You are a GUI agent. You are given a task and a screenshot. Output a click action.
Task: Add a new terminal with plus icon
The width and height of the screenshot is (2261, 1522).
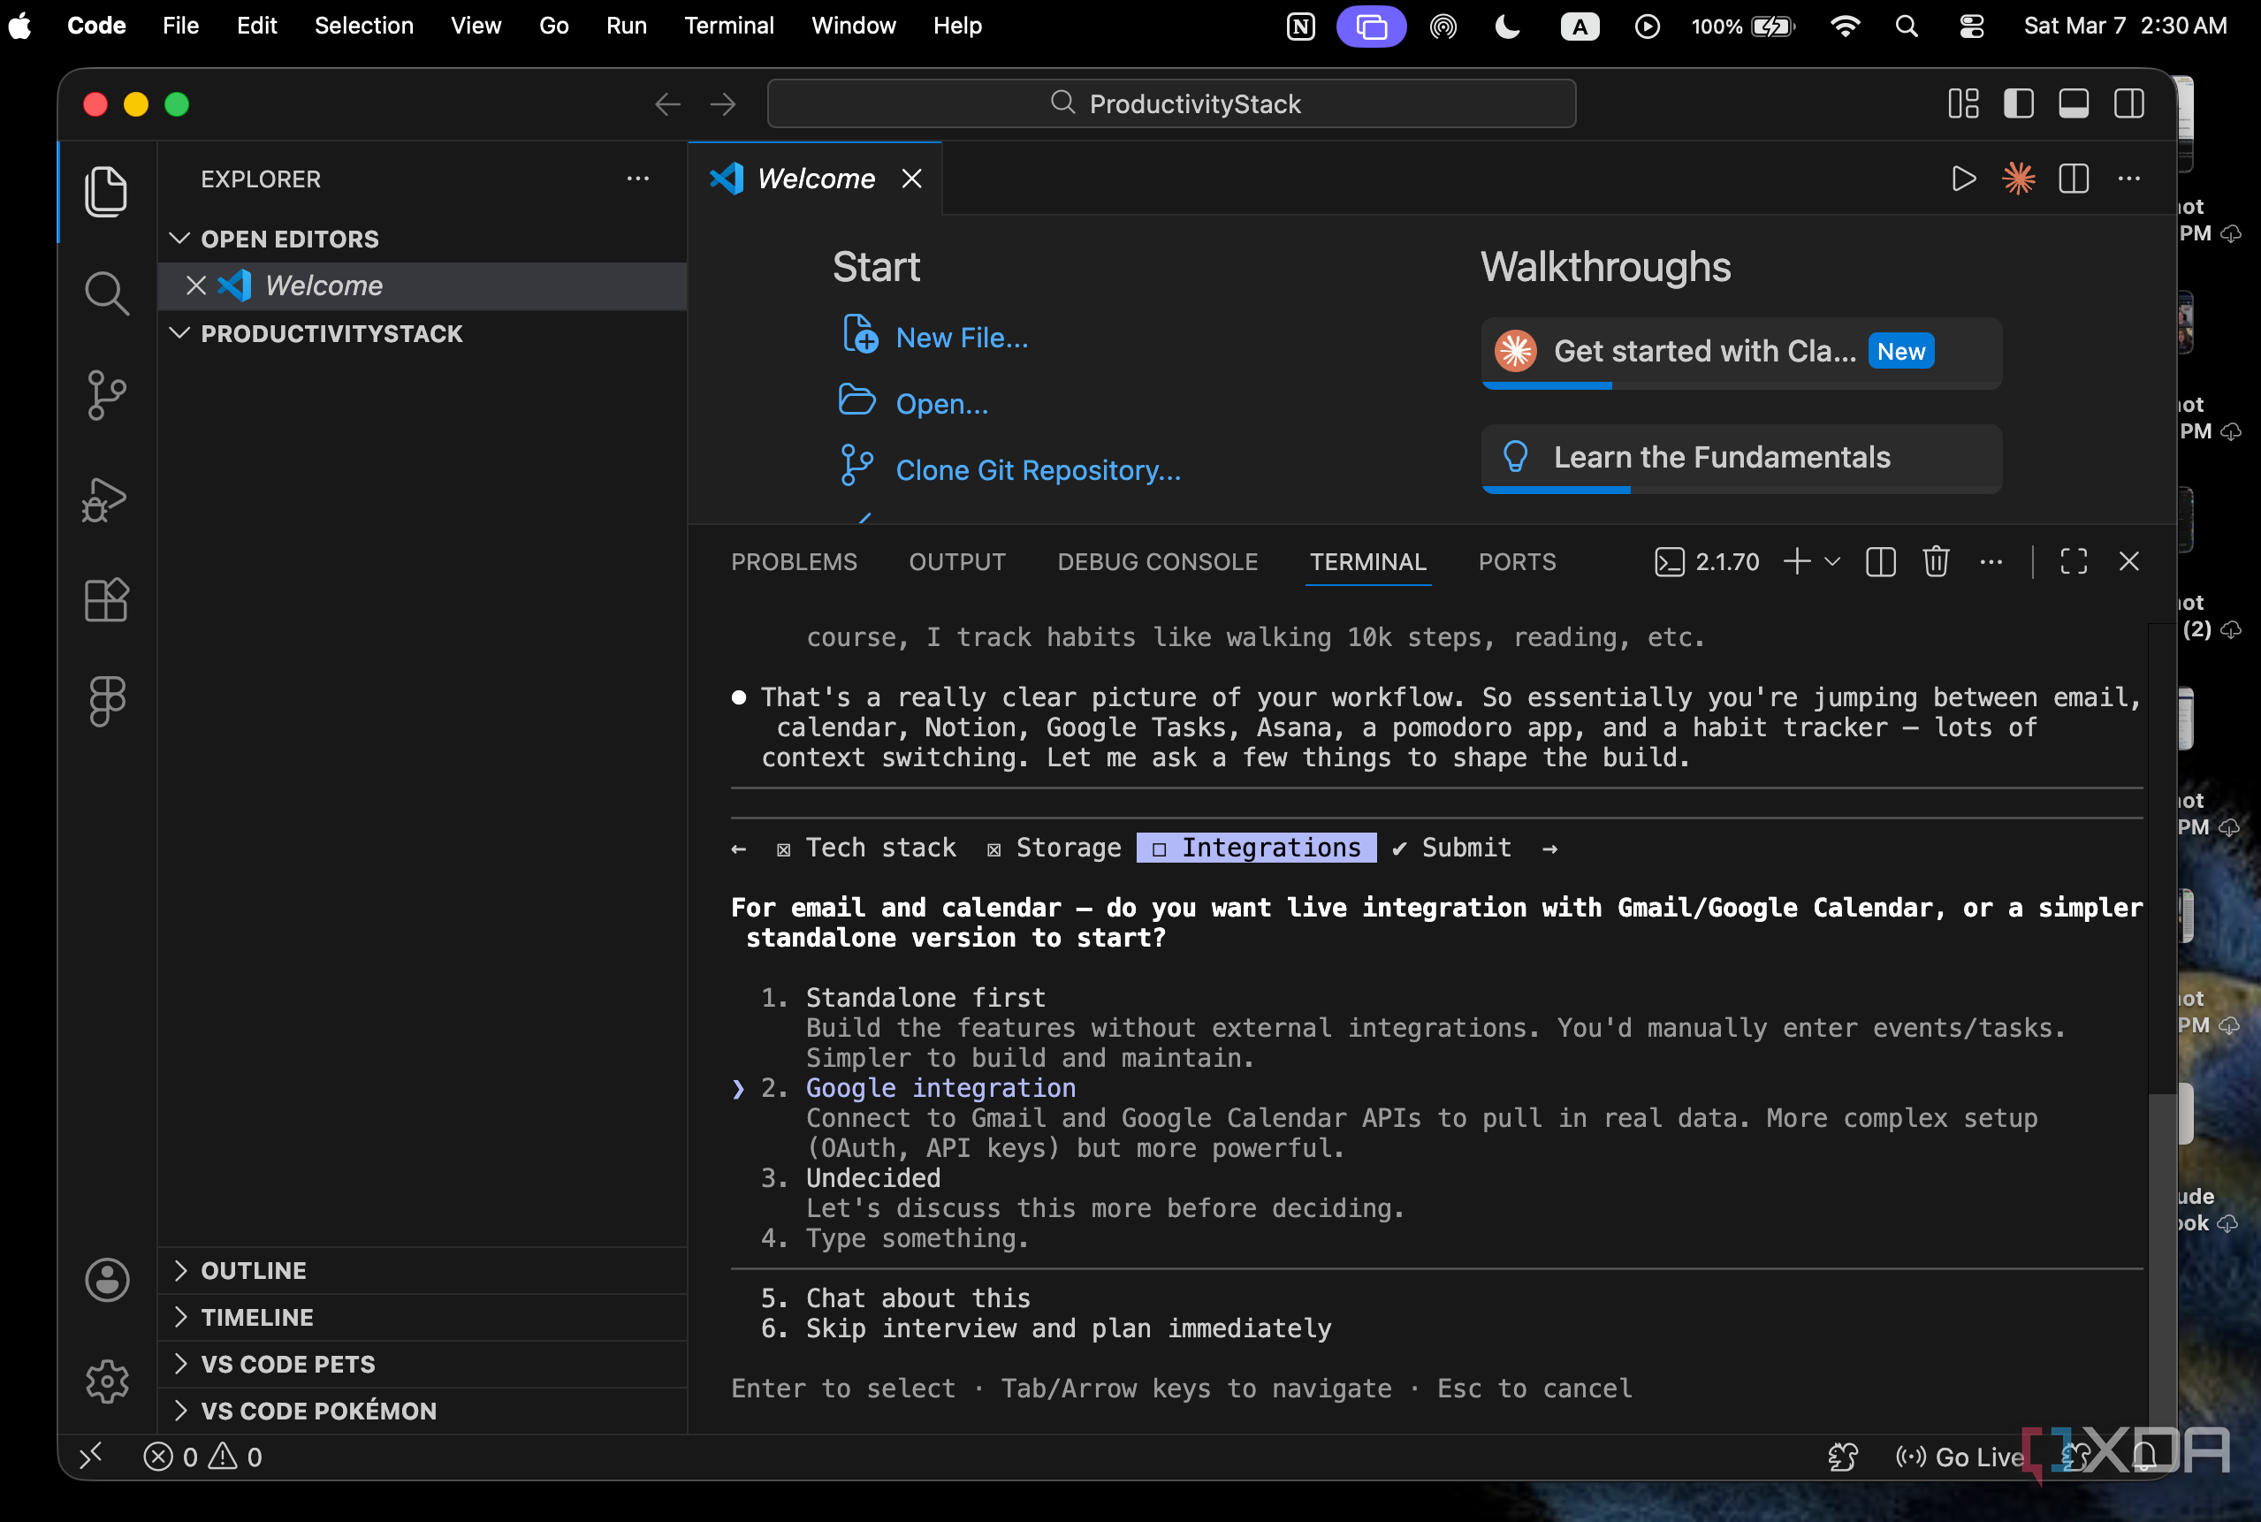click(1797, 561)
